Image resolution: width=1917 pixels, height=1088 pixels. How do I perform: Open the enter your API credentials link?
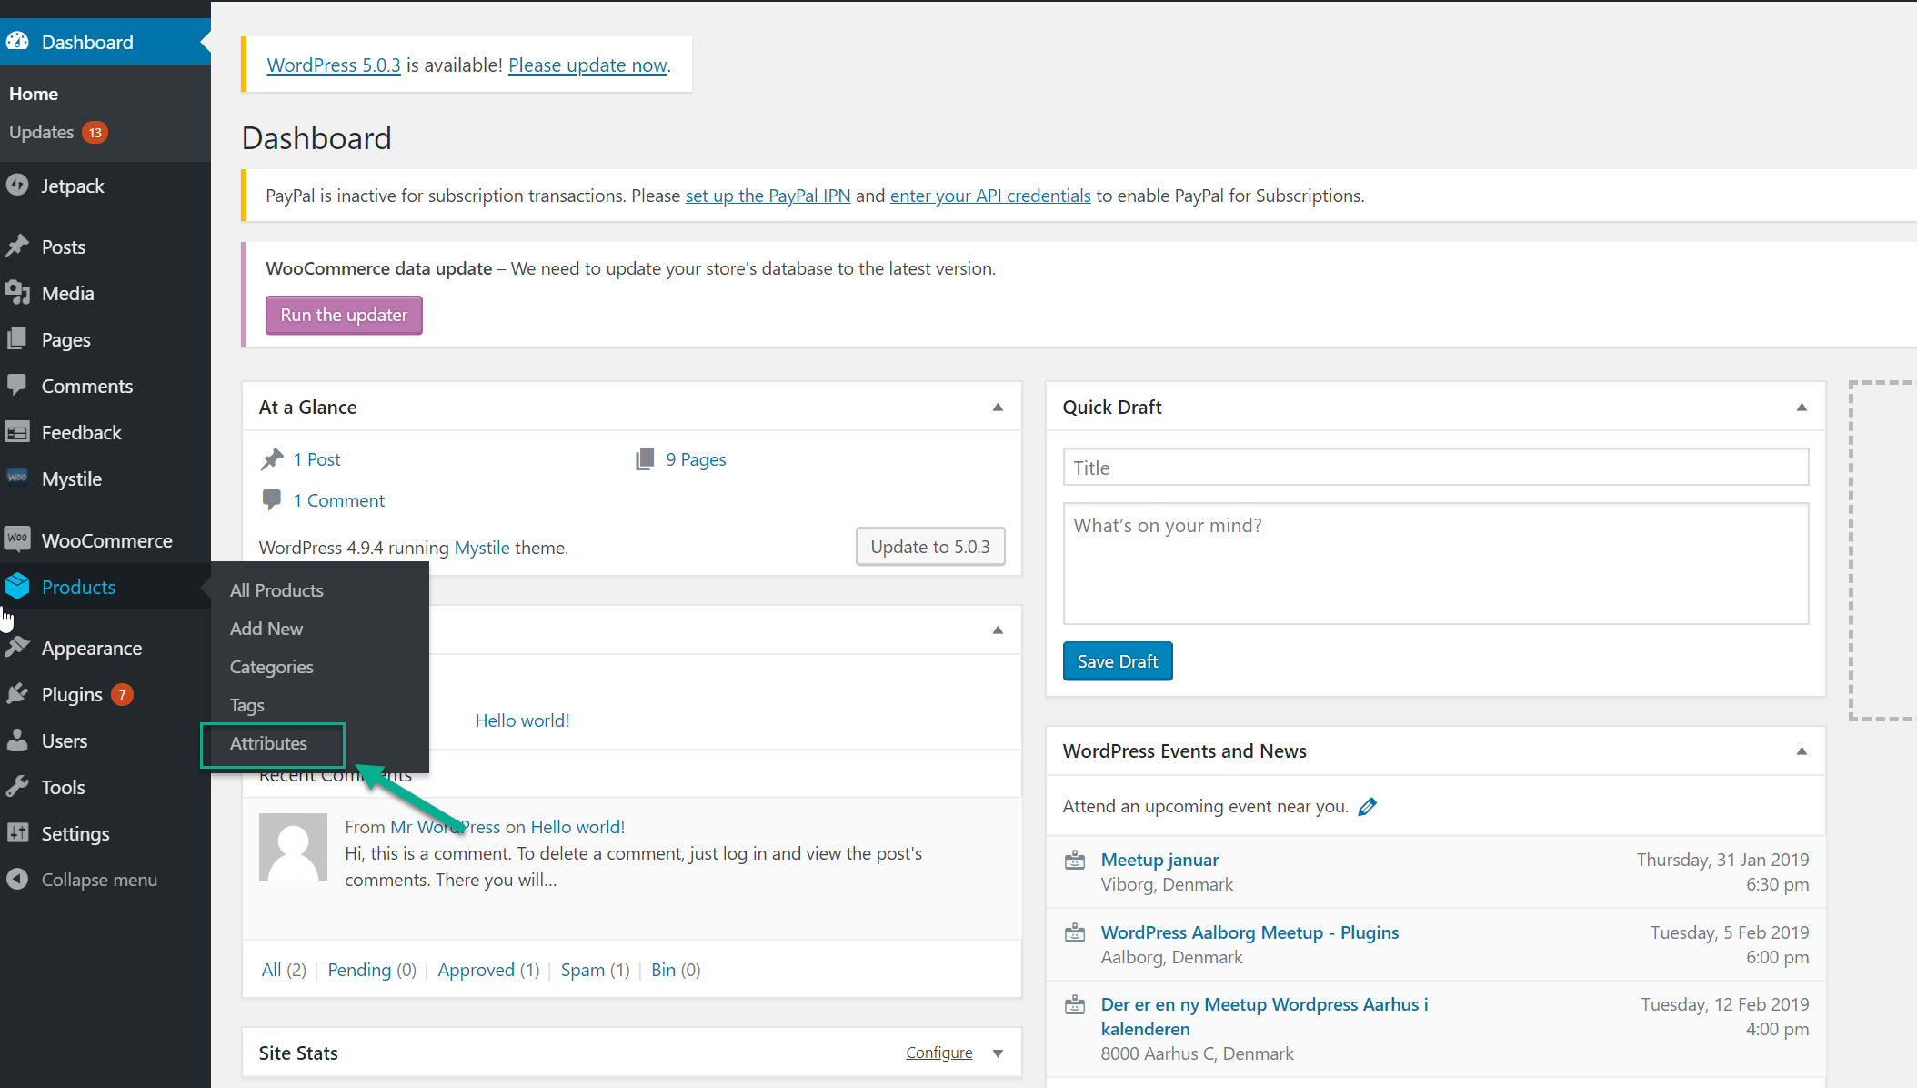point(990,196)
